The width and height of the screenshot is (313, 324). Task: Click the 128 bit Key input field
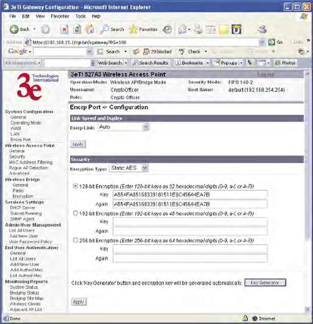pos(190,194)
